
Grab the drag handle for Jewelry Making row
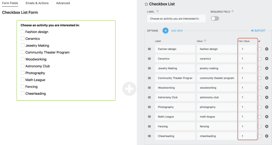pyautogui.click(x=149, y=68)
